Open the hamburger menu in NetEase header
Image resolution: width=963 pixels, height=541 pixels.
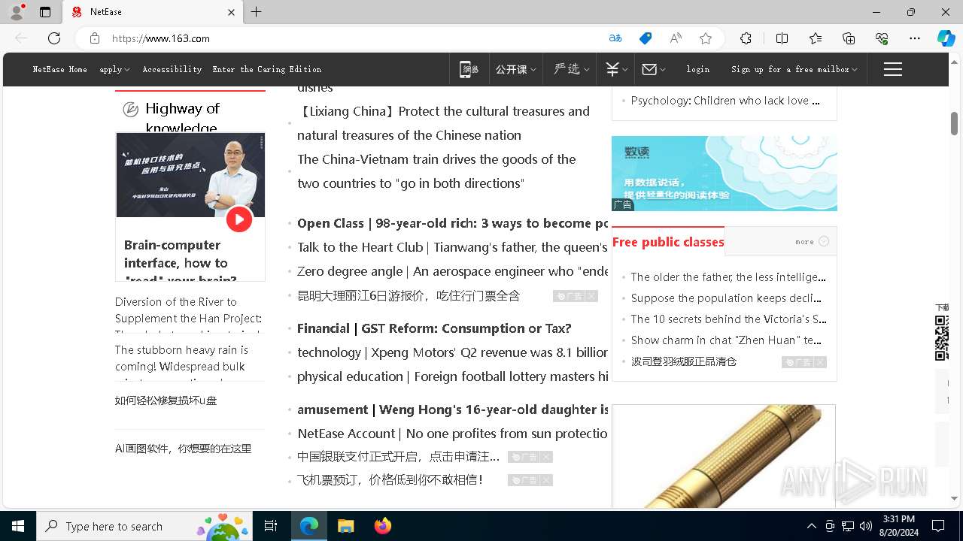(x=893, y=69)
